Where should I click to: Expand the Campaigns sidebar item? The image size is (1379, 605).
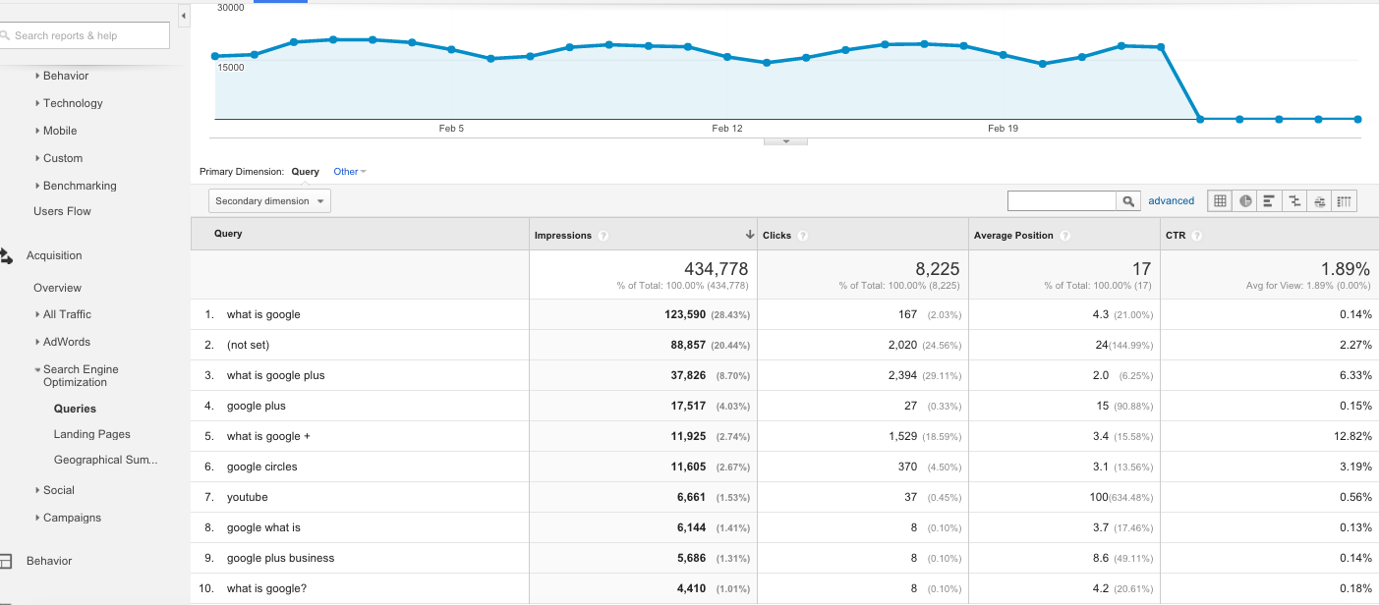(x=37, y=518)
